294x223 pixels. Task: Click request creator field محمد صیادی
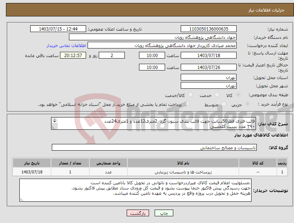coord(162,45)
